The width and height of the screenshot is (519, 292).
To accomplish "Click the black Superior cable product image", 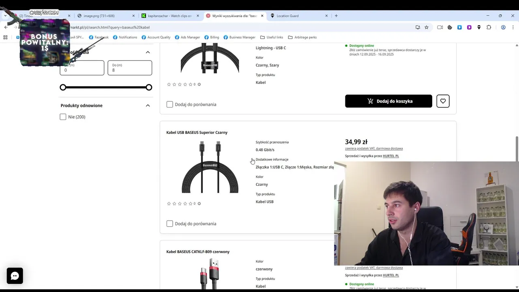I will 210,167.
